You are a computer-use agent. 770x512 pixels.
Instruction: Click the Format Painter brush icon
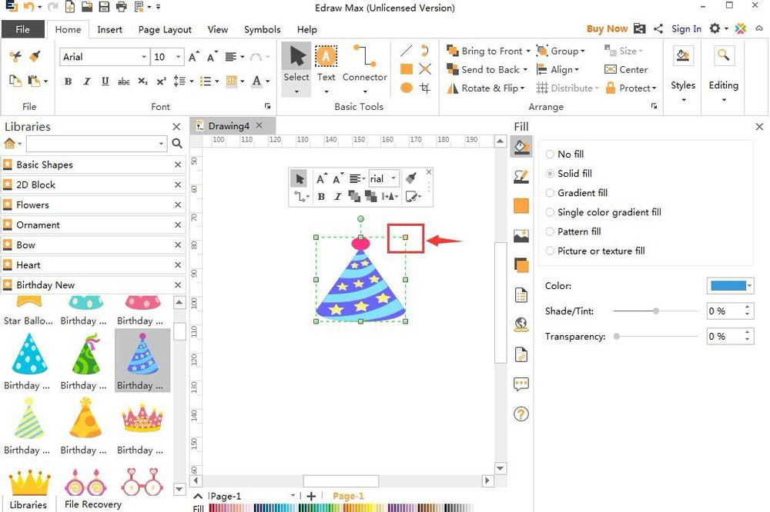[x=35, y=57]
